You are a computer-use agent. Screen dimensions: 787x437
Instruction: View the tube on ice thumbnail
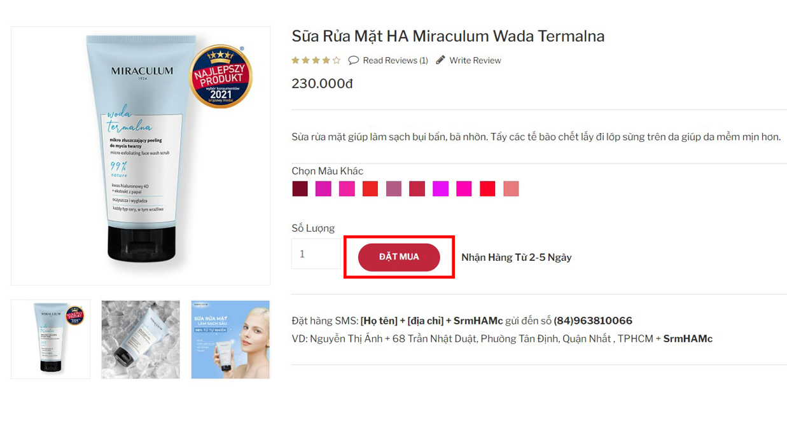[141, 340]
